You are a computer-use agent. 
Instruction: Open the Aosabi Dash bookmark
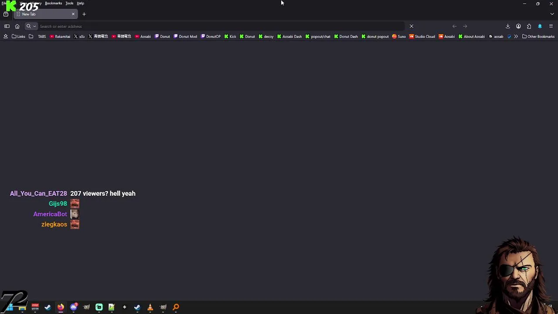[289, 37]
